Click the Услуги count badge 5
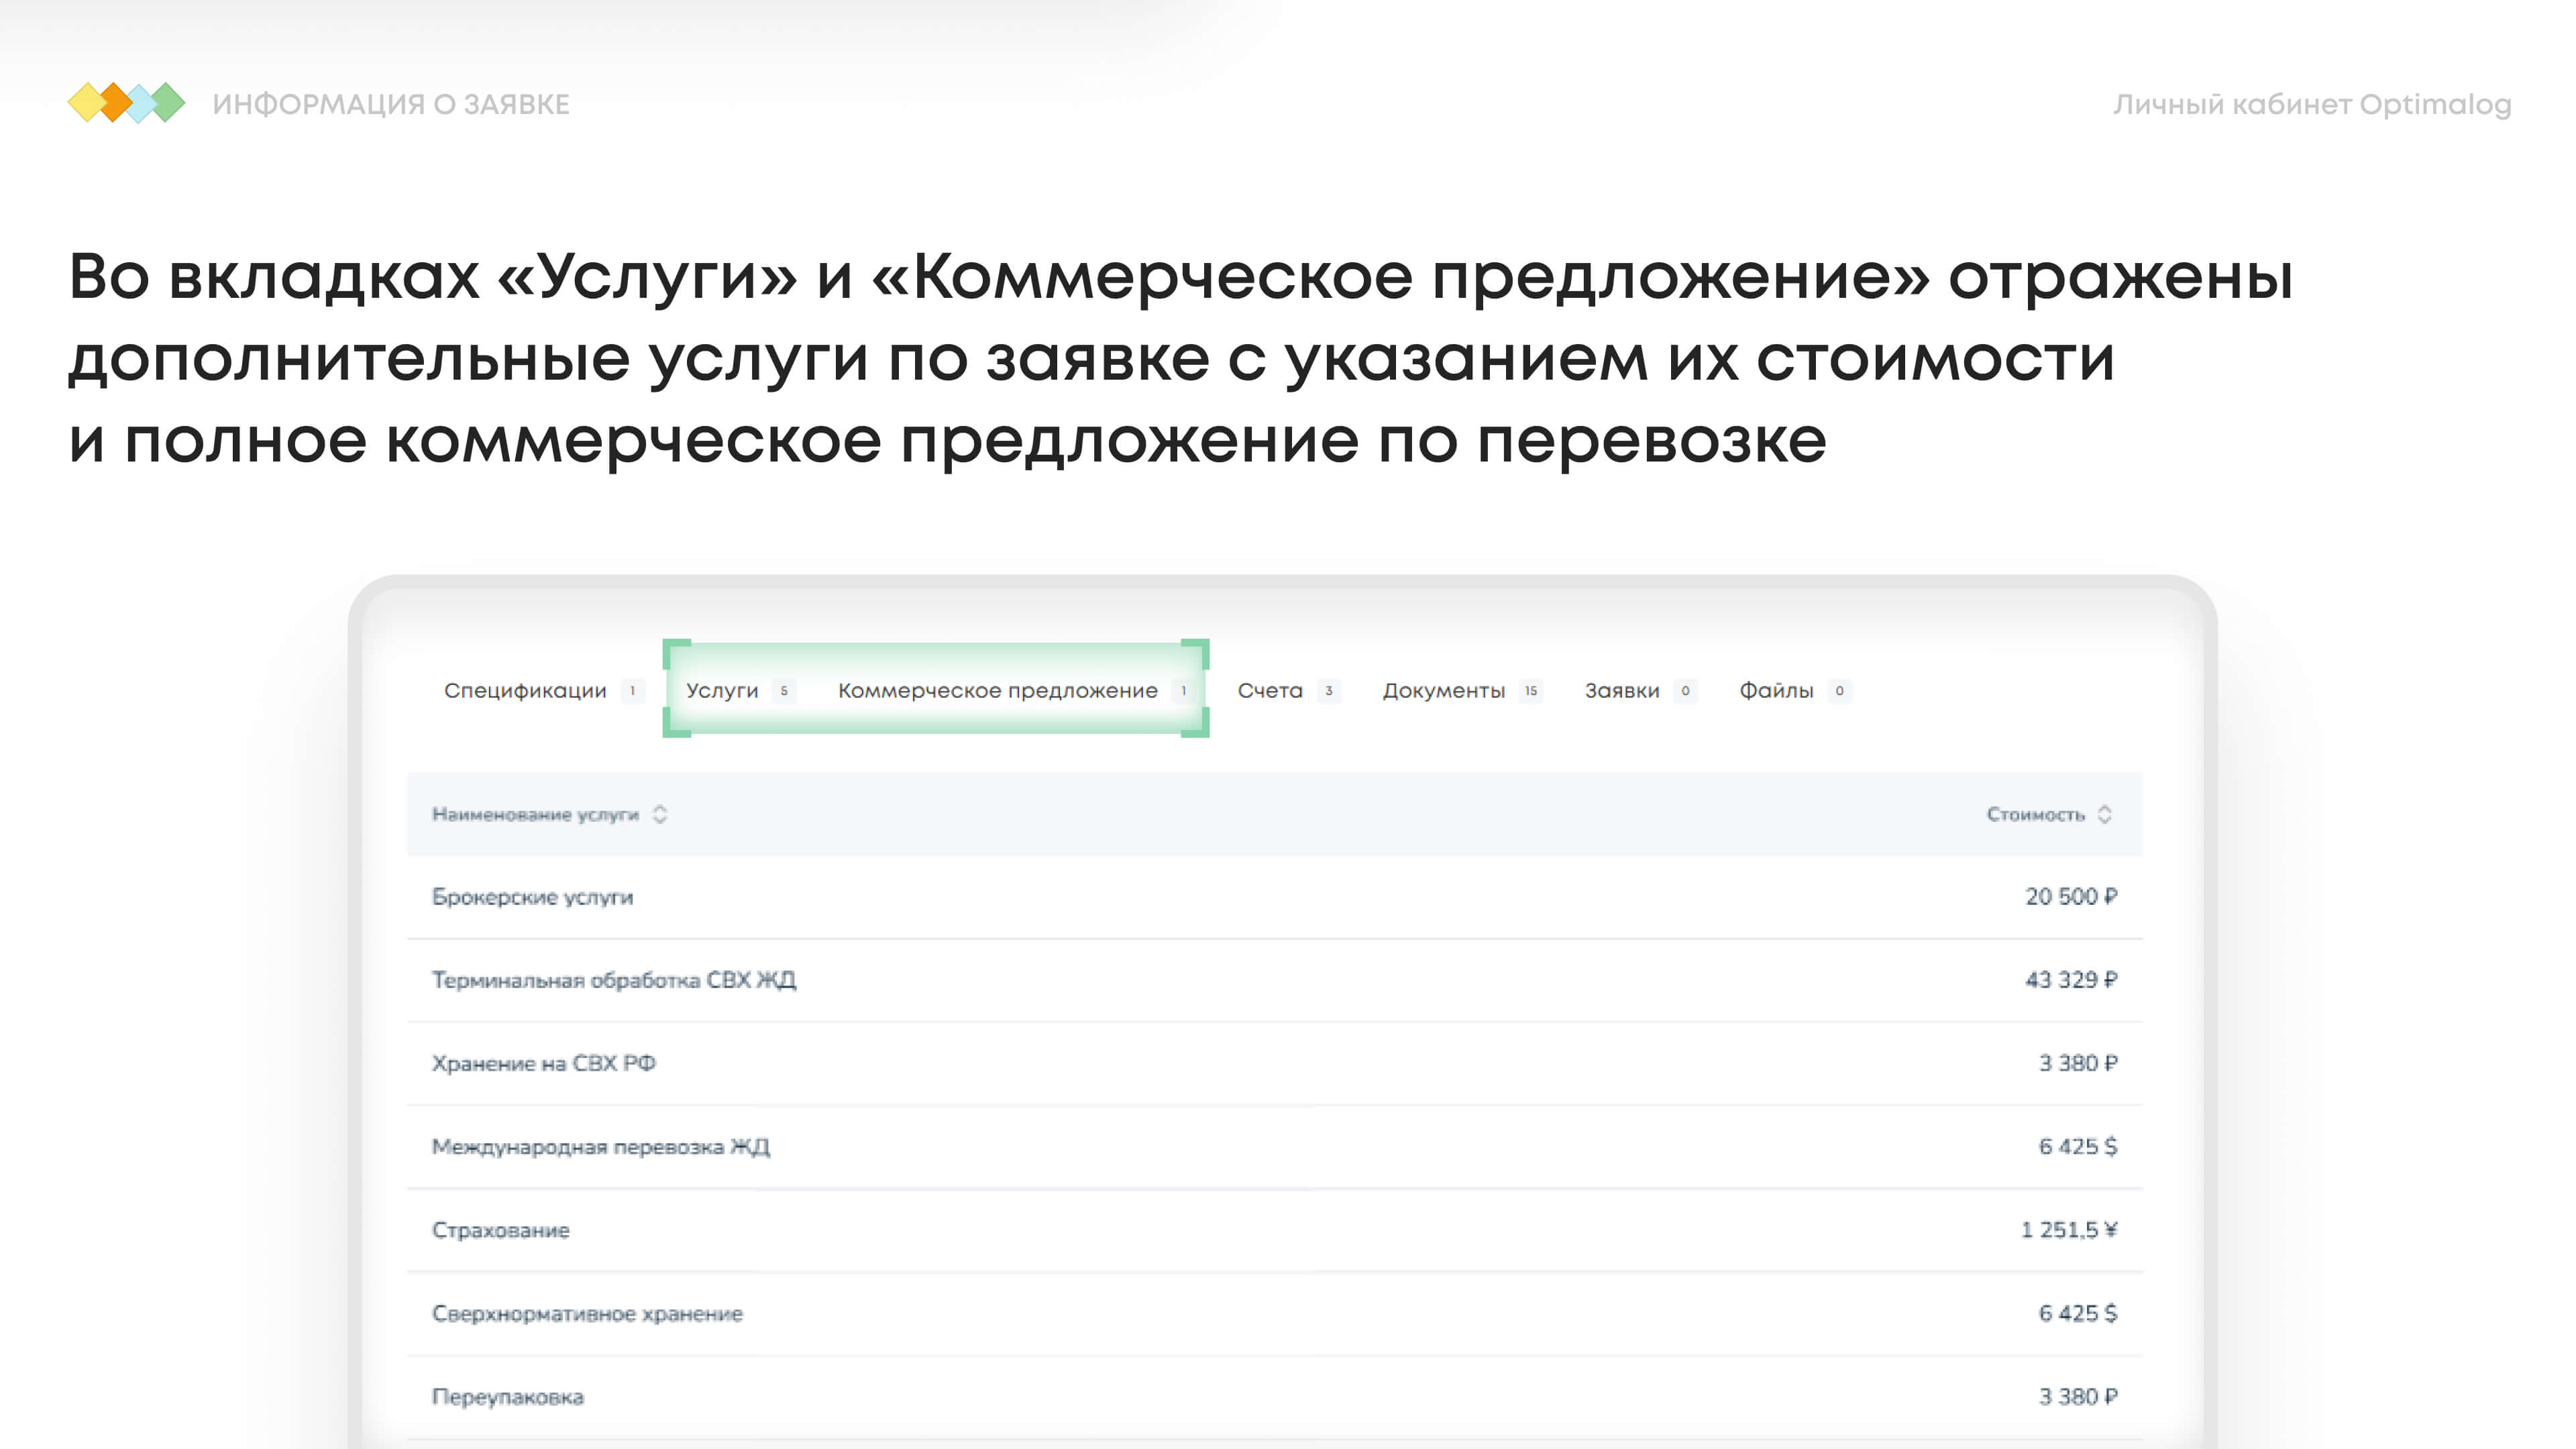2576x1449 pixels. (x=784, y=691)
